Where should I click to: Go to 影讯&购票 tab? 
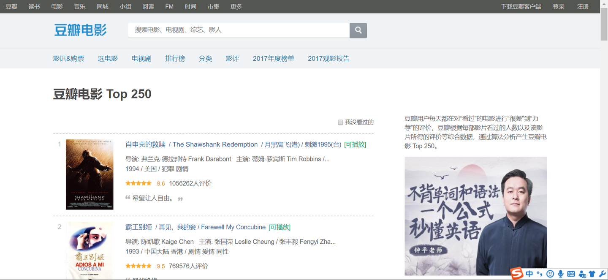(68, 59)
